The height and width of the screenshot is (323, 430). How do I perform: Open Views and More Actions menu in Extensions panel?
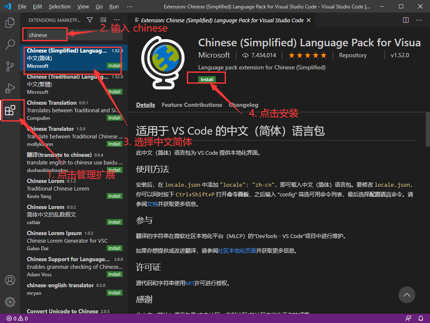click(x=116, y=20)
